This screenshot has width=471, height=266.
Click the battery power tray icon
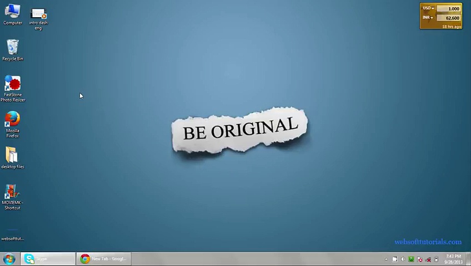pyautogui.click(x=437, y=259)
